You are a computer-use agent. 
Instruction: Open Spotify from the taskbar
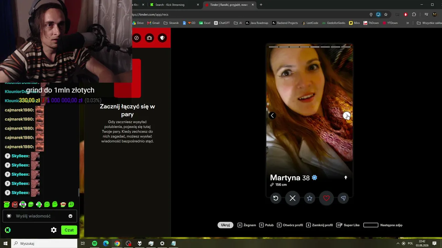95,244
